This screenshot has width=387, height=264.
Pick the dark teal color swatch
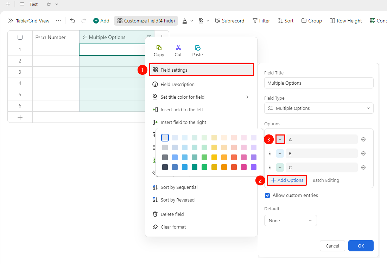(195, 167)
